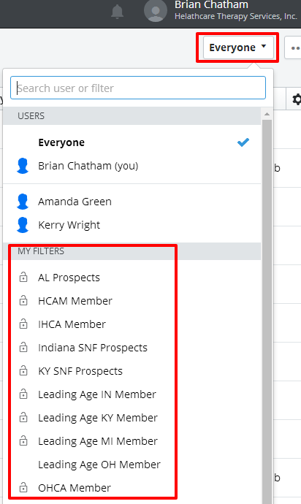This screenshot has width=301, height=504.
Task: Click the person icon next to Kerry Wright
Action: (x=23, y=225)
